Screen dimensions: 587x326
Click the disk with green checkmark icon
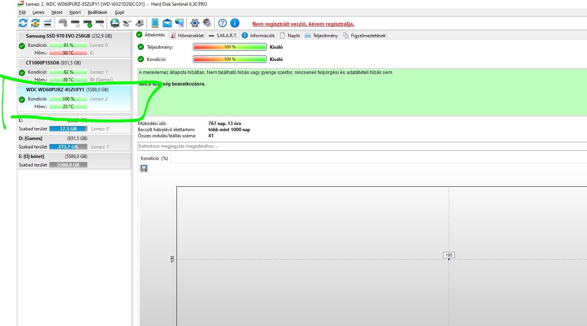(x=88, y=23)
